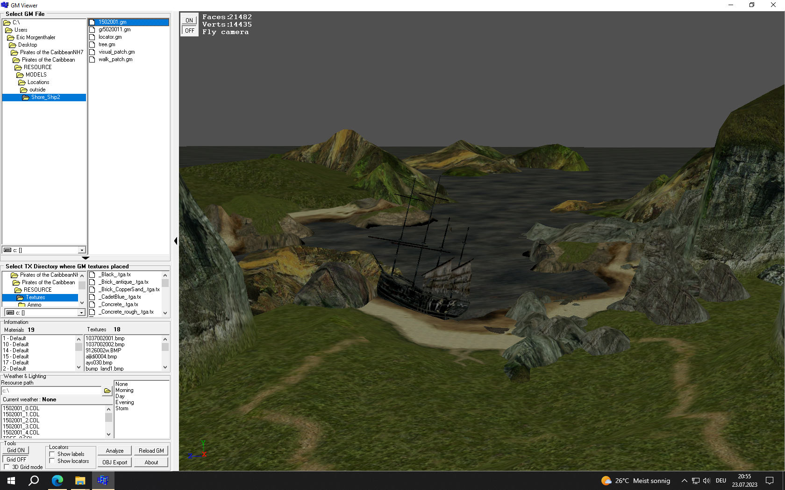Screen dimensions: 785x490
Task: Select texture ays030.bmp
Action: point(99,363)
